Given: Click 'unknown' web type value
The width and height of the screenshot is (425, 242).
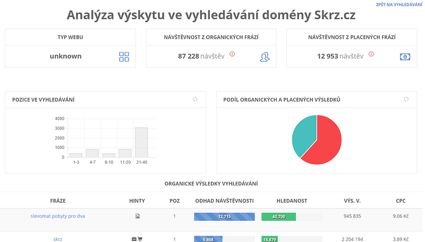Looking at the screenshot, I should click(65, 56).
